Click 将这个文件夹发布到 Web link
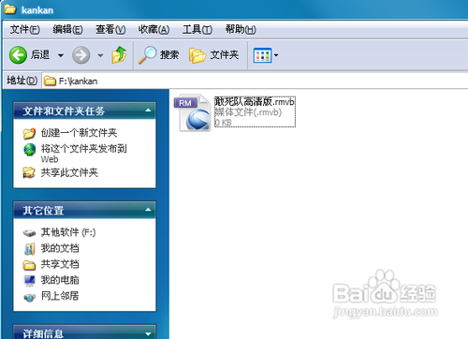The width and height of the screenshot is (468, 339). [83, 154]
